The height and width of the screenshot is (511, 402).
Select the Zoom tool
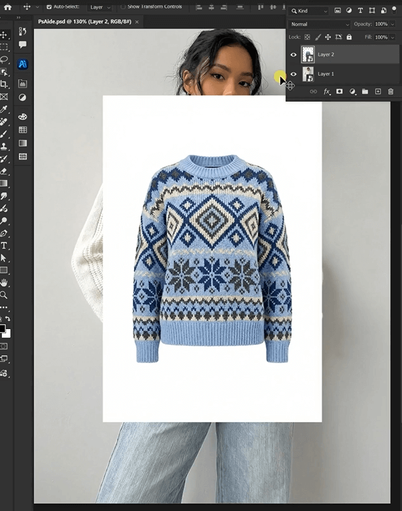tap(4, 295)
